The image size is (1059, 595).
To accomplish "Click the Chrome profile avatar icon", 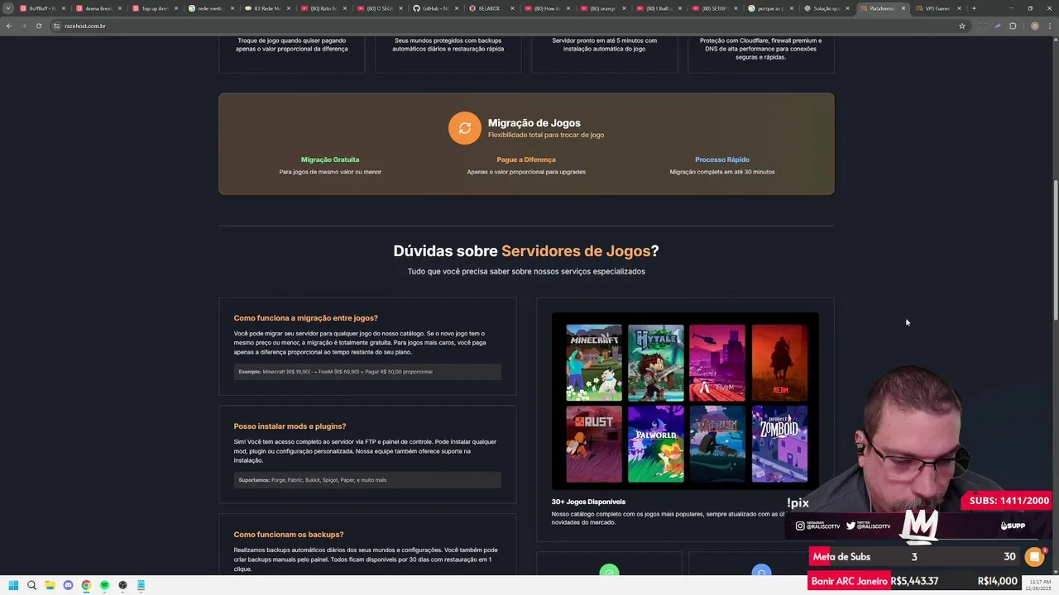I will 1034,26.
